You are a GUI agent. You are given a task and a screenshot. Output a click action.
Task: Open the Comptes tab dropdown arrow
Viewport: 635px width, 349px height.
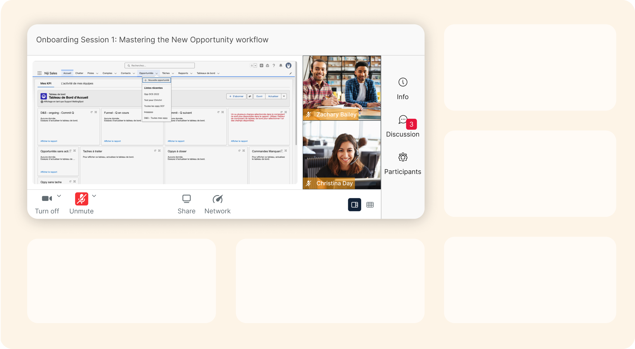point(116,74)
